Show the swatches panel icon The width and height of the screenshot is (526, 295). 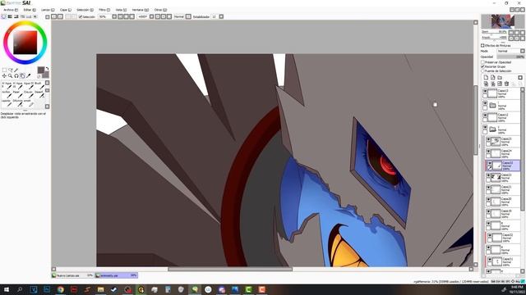tap(29, 16)
